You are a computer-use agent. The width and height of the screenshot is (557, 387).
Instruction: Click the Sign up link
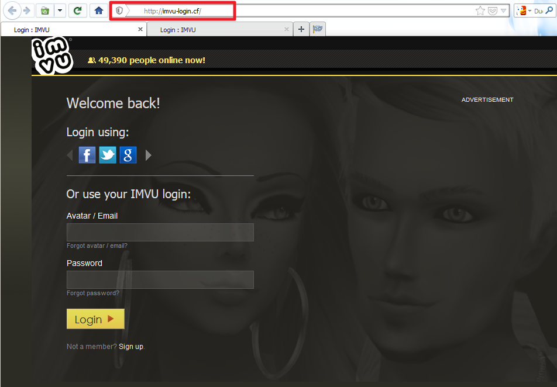click(x=131, y=347)
